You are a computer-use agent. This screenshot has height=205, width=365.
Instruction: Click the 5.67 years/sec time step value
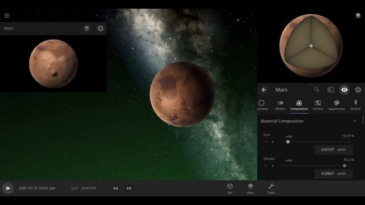(84, 188)
